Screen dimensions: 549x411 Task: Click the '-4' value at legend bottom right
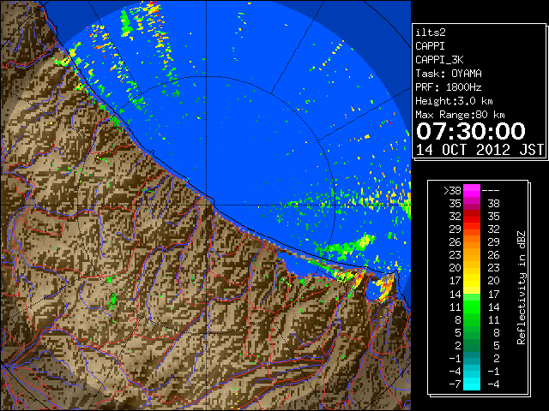tap(493, 384)
